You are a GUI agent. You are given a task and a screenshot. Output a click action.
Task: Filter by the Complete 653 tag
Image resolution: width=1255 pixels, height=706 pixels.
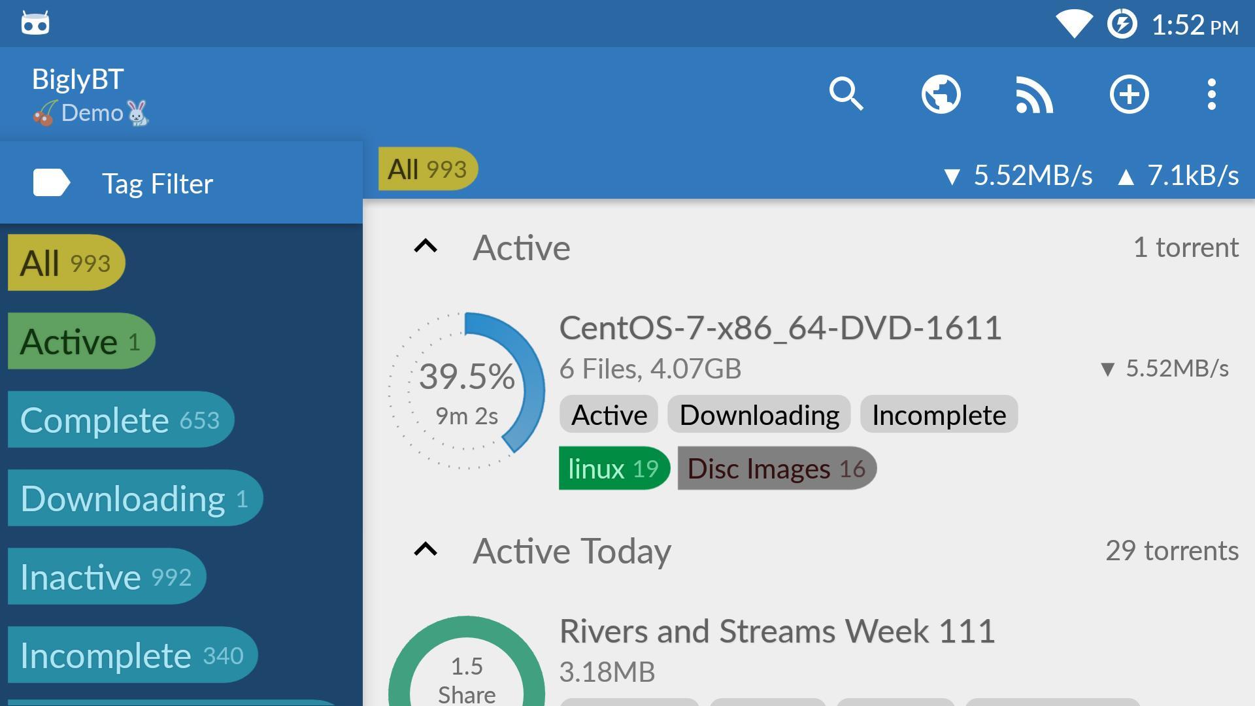tap(121, 420)
